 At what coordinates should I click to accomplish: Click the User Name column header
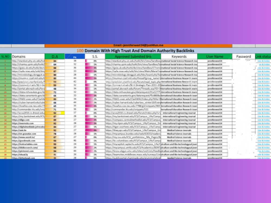click(215, 57)
